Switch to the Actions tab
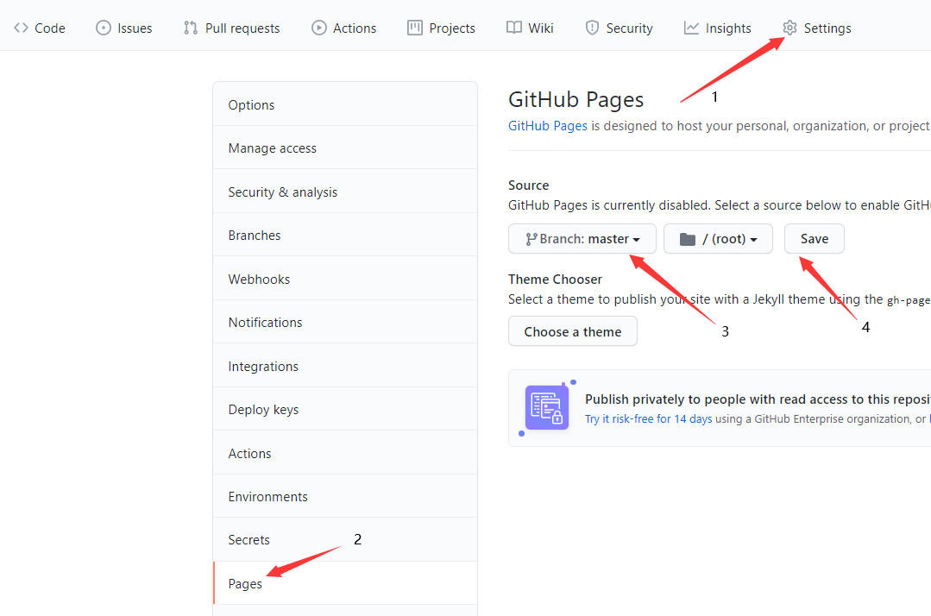 343,28
